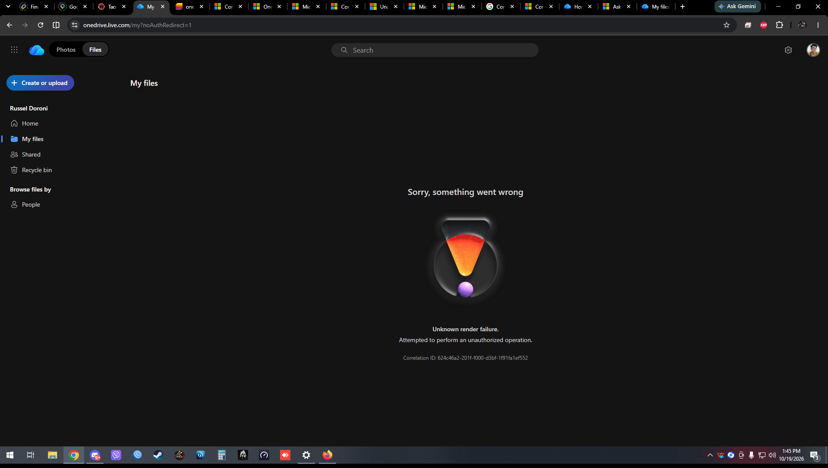
Task: Open volume control in system tray
Action: pyautogui.click(x=772, y=455)
